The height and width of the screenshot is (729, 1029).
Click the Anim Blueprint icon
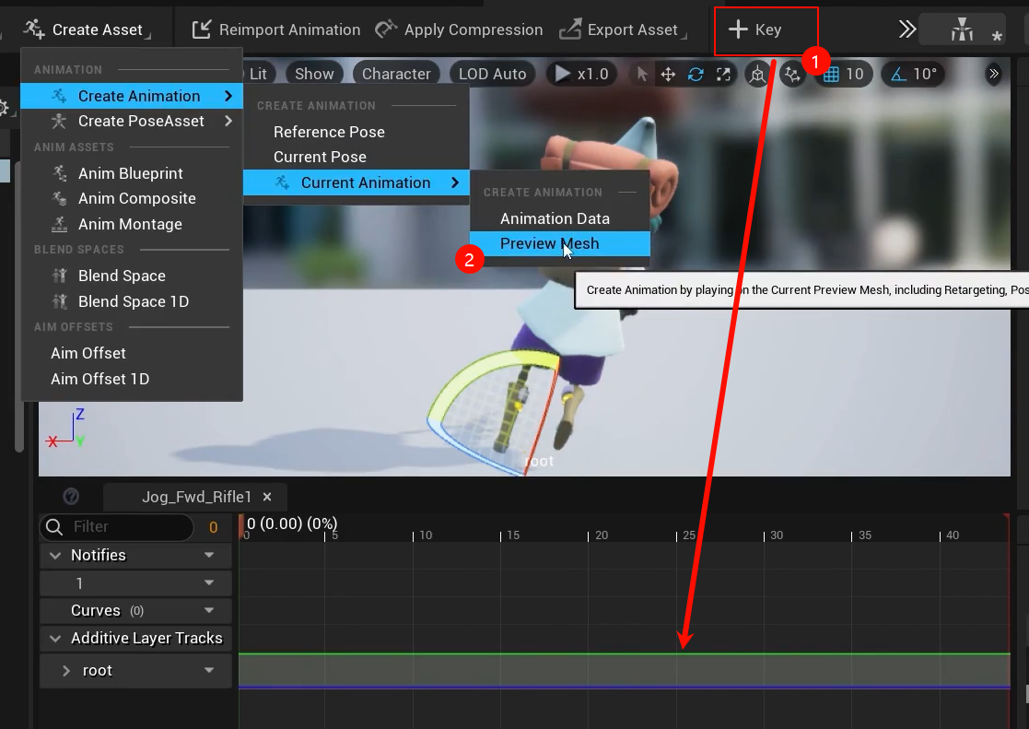(x=60, y=172)
